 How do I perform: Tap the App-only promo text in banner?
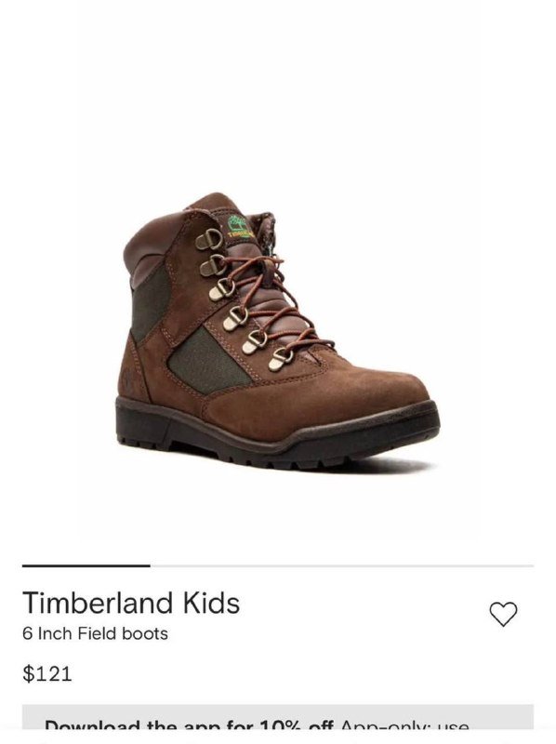click(x=404, y=725)
